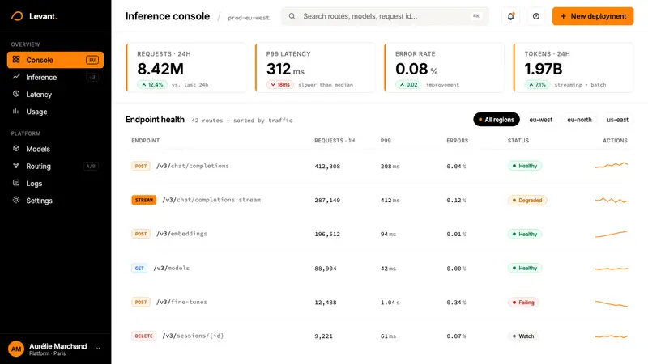Click the A/B badge next to Routing

click(x=91, y=167)
